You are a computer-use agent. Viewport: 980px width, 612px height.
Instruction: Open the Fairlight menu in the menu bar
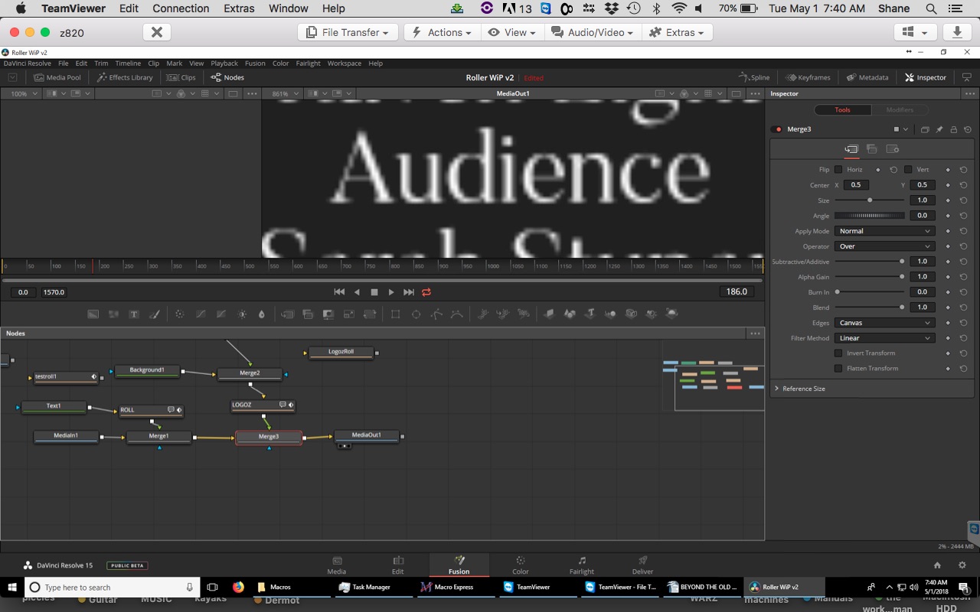coord(308,63)
